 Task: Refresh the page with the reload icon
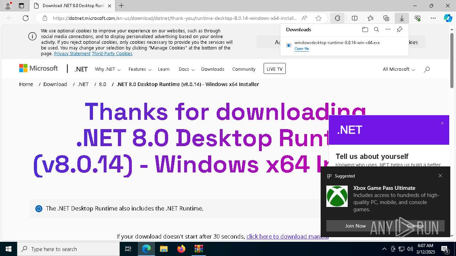[x=26, y=18]
